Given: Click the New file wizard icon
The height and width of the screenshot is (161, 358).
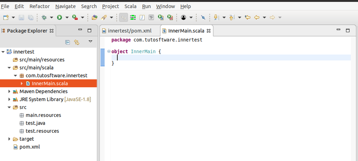Looking at the screenshot, I should click(6, 17).
